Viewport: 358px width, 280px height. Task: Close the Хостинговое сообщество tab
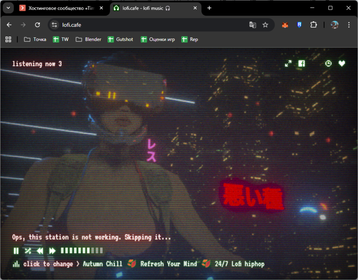click(x=102, y=8)
